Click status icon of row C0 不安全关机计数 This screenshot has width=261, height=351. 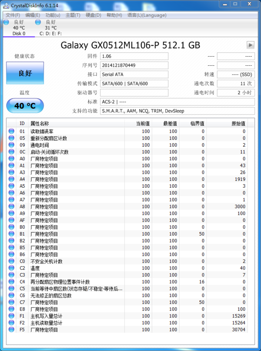(x=11, y=261)
